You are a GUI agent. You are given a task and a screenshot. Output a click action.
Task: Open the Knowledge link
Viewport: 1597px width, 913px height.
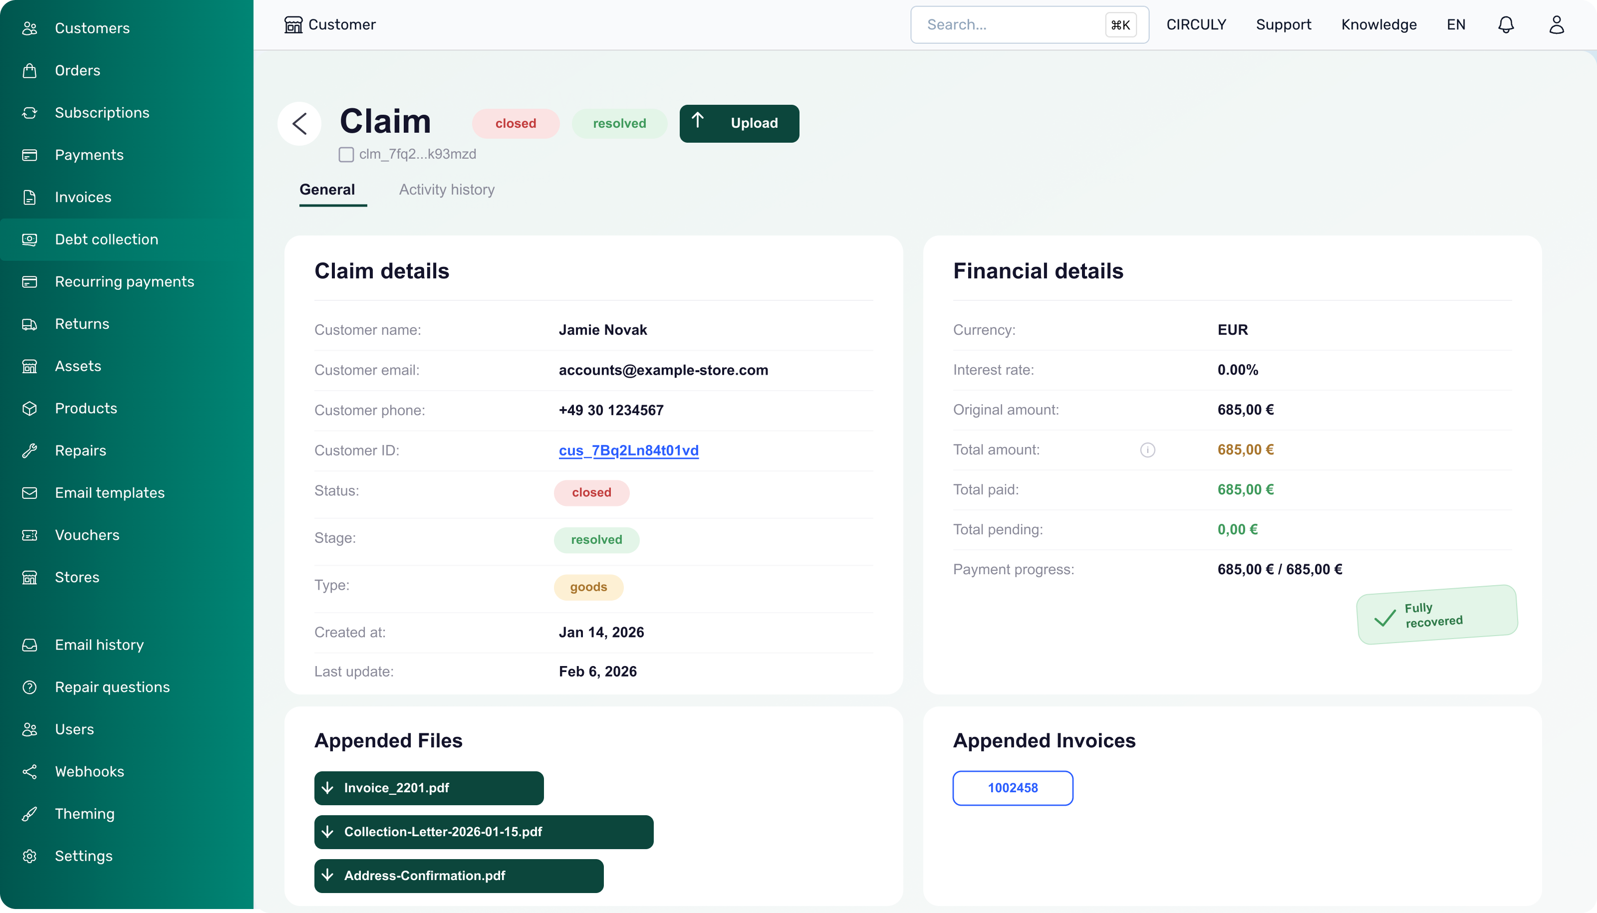[x=1379, y=25]
